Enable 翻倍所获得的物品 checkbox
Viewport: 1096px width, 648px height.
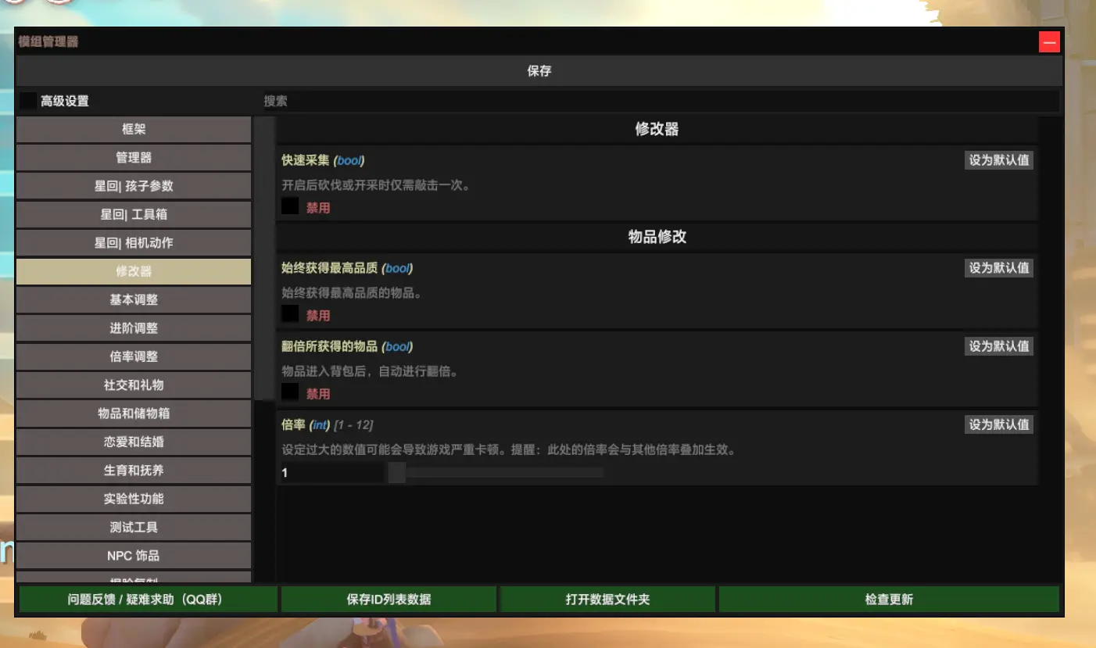[290, 392]
